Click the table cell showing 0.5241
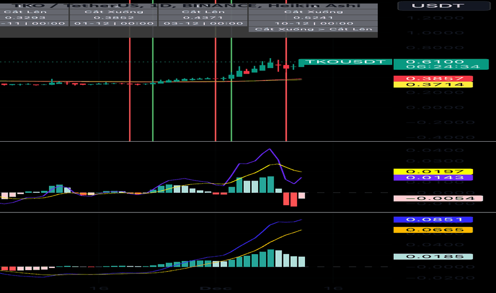This screenshot has width=496, height=293. point(313,18)
